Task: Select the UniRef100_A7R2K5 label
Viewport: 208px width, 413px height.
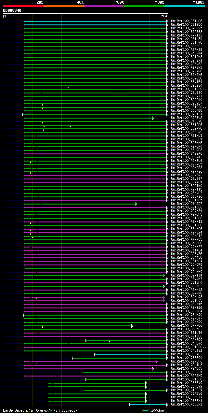Action: pyautogui.click(x=187, y=376)
